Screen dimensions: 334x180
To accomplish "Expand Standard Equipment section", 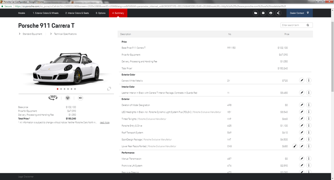I will pos(30,34).
